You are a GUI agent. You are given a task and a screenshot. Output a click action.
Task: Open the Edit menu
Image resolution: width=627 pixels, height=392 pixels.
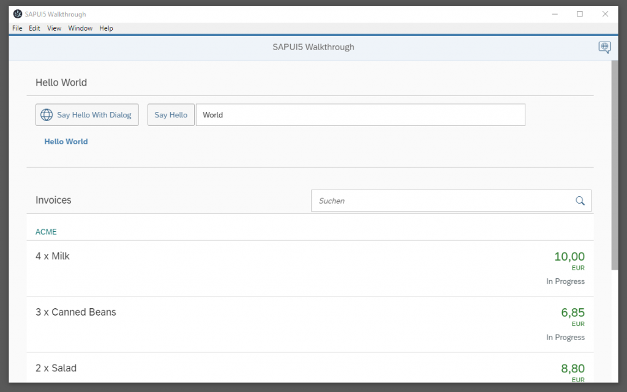click(x=34, y=28)
